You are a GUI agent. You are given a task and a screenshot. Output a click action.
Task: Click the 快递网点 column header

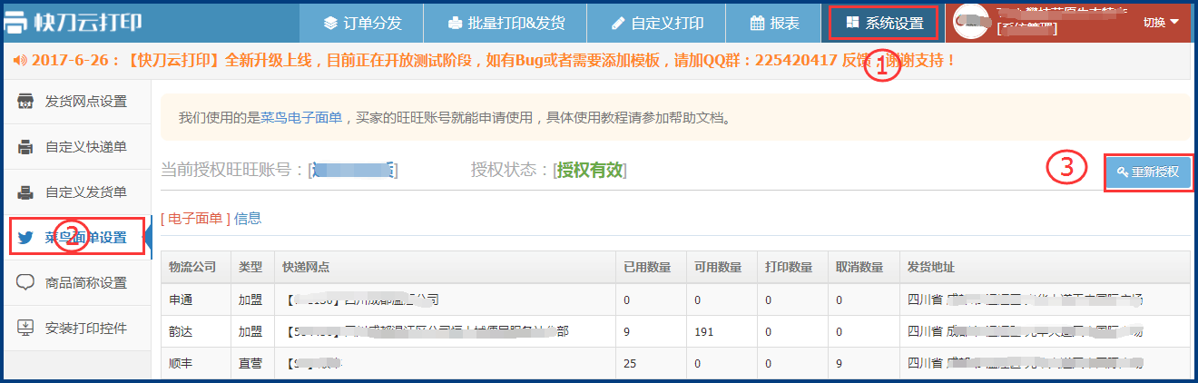click(x=306, y=267)
